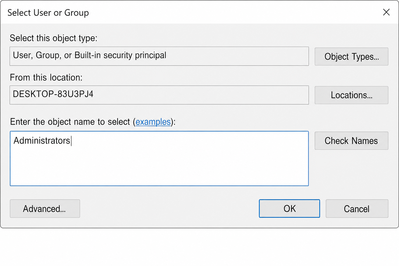
Task: Select the "Enter the object name to select" label
Action: coord(70,122)
